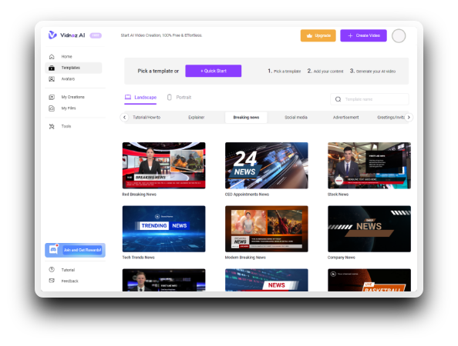This screenshot has height=346, width=458.
Task: Open CEO Appointments News template thumbnail
Action: 266,165
